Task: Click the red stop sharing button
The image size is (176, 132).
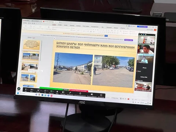Action: tap(79, 91)
